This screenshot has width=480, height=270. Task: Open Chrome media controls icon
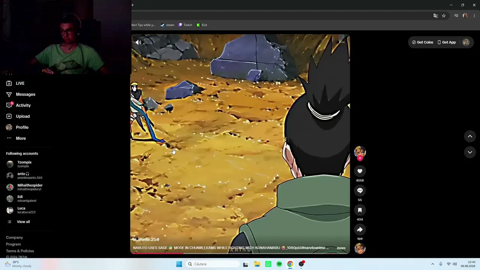456,16
